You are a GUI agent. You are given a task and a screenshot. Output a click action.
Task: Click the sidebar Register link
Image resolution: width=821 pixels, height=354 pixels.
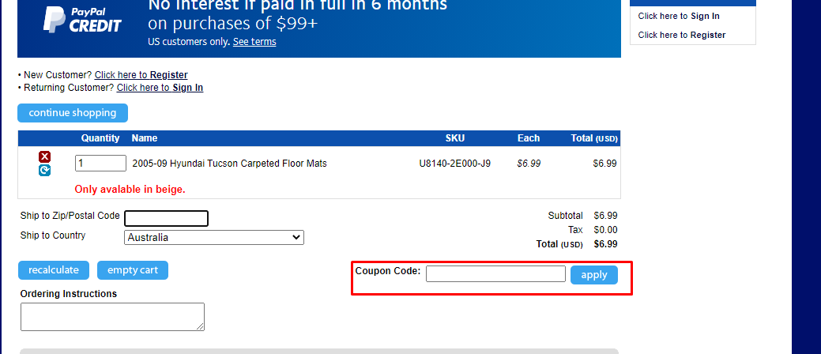tap(682, 35)
